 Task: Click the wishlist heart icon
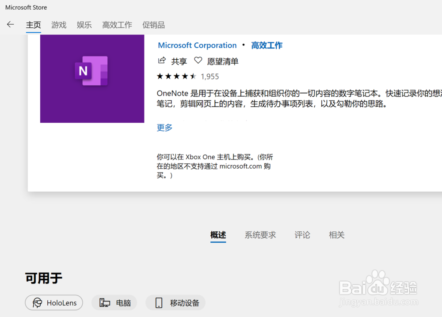pos(198,60)
